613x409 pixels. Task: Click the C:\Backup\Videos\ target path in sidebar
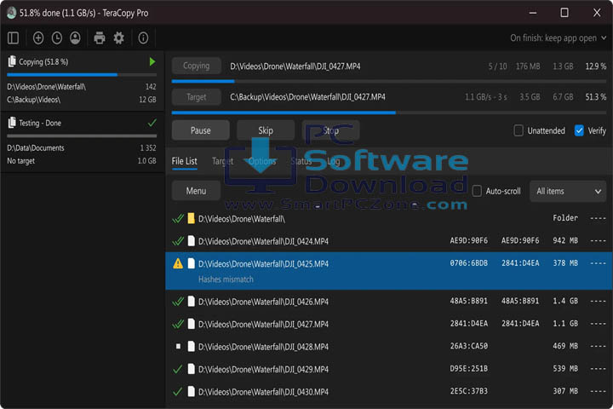click(x=33, y=100)
